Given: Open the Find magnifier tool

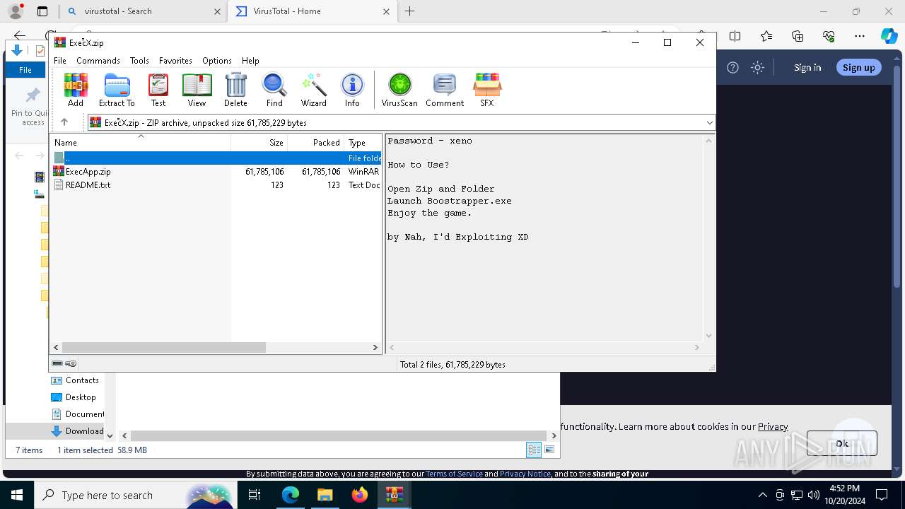Looking at the screenshot, I should (274, 90).
